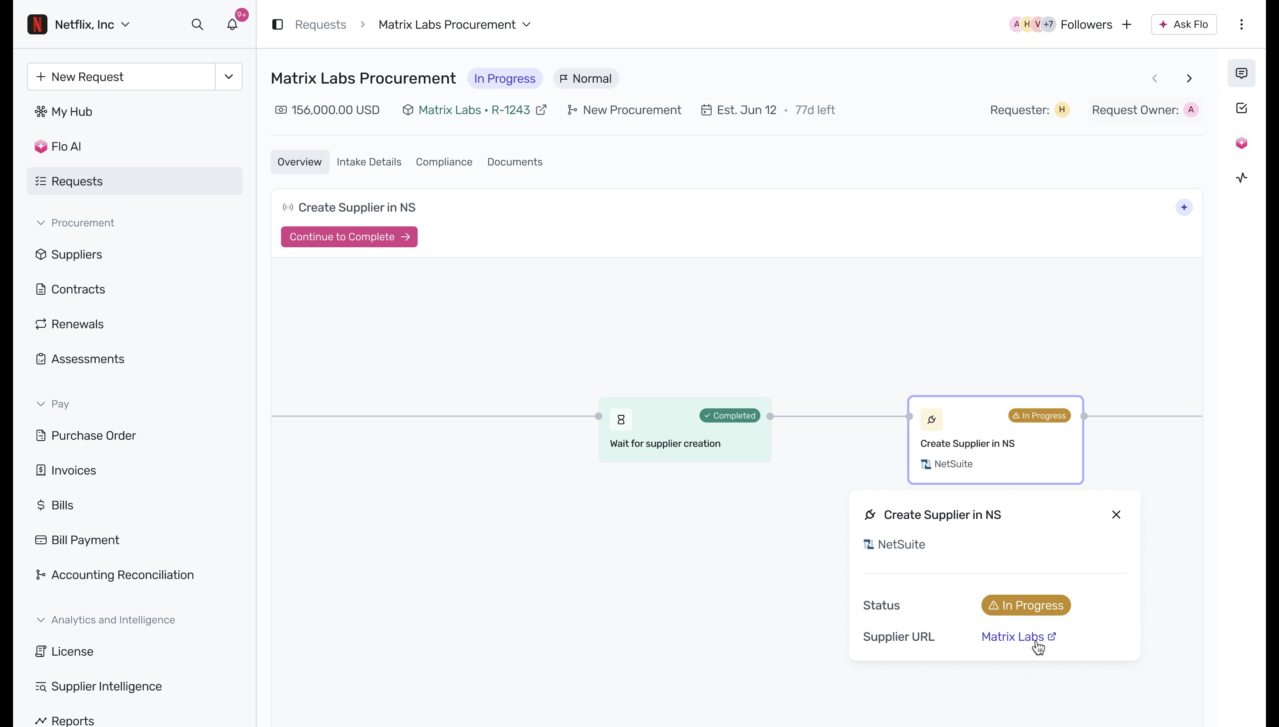The height and width of the screenshot is (727, 1279).
Task: Click the 156,000.00 USD amount
Action: point(336,110)
